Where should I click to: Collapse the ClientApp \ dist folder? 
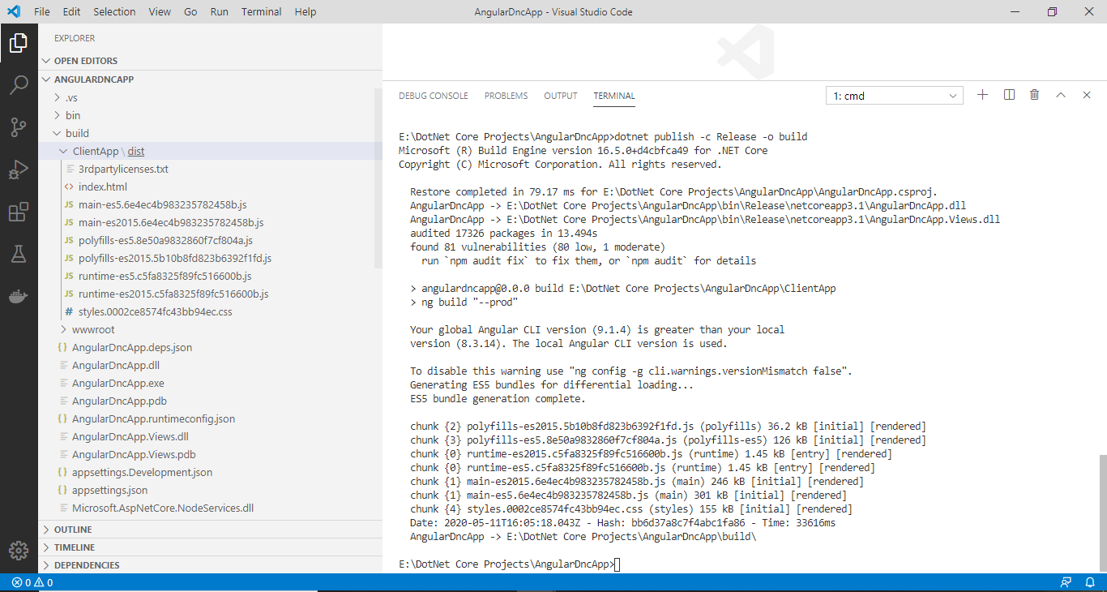pos(210,151)
